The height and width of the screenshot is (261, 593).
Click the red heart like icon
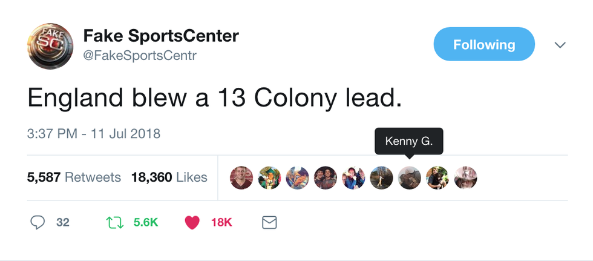point(192,222)
